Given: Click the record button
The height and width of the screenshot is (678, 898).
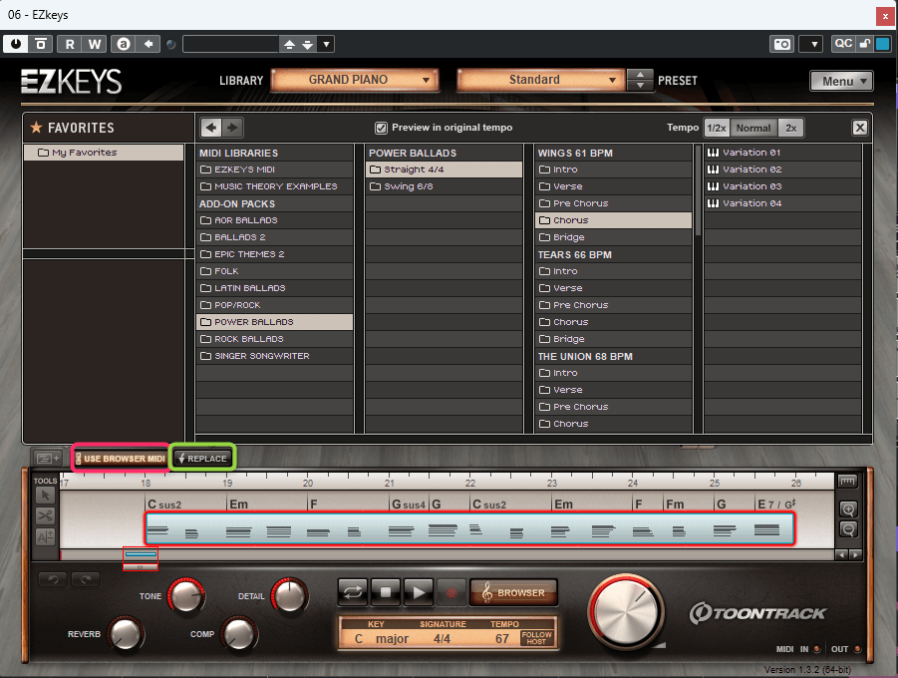Looking at the screenshot, I should click(x=451, y=592).
